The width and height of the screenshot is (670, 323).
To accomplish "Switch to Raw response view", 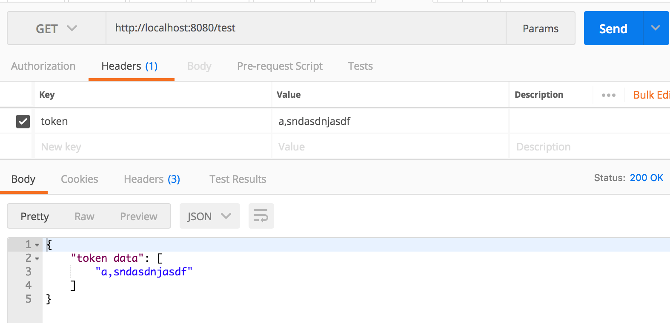I will click(x=84, y=216).
